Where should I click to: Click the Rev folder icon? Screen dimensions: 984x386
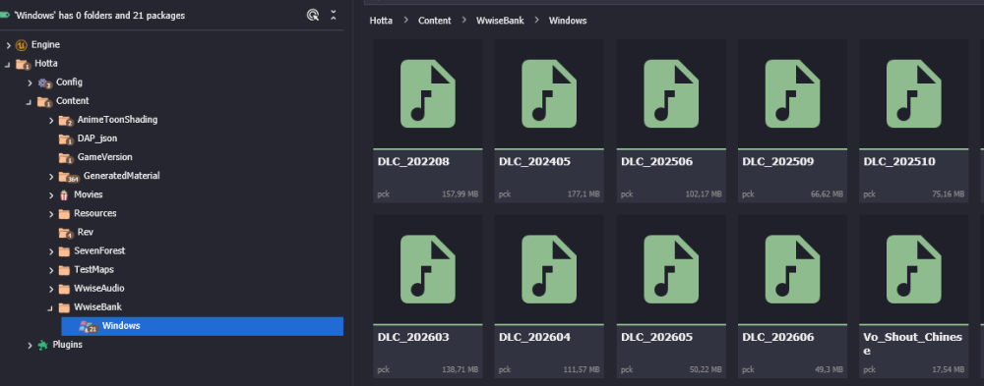tap(66, 233)
